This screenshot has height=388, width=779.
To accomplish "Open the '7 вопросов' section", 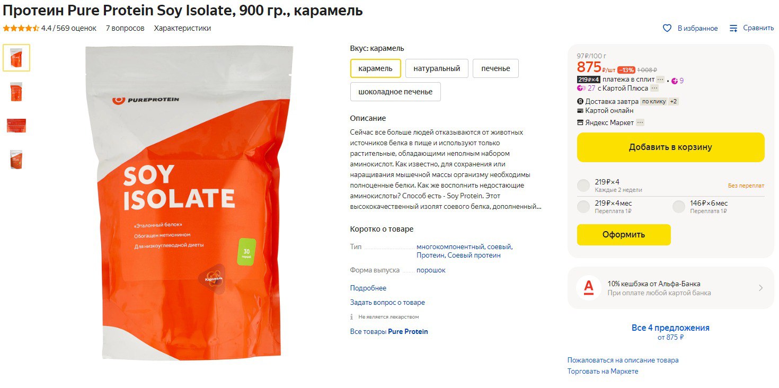I will pos(125,28).
